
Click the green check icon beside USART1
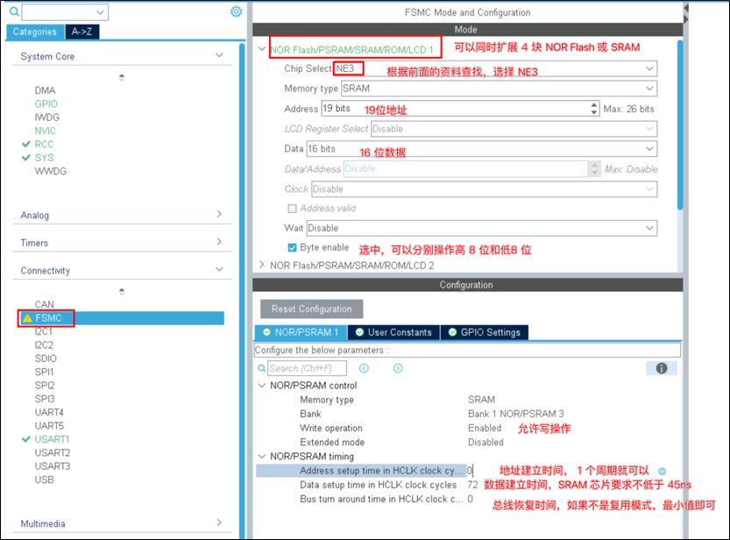click(x=26, y=439)
